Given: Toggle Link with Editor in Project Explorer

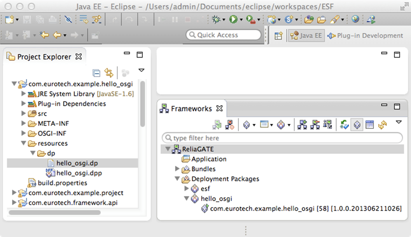Looking at the screenshot, I should [x=108, y=73].
